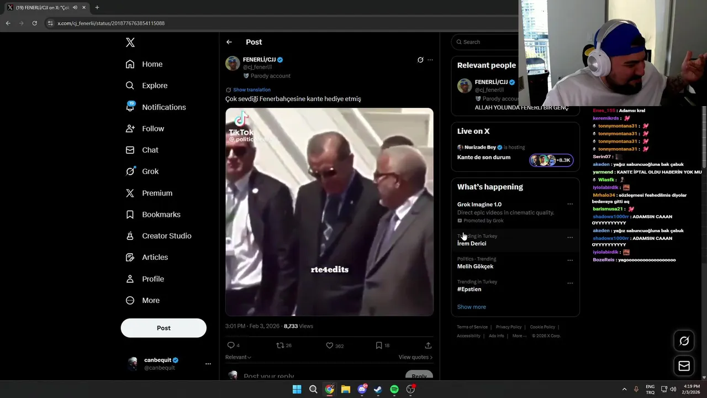Screen dimensions: 707x398
Task: Click the reply icon with 4 replies
Action: 231,345
